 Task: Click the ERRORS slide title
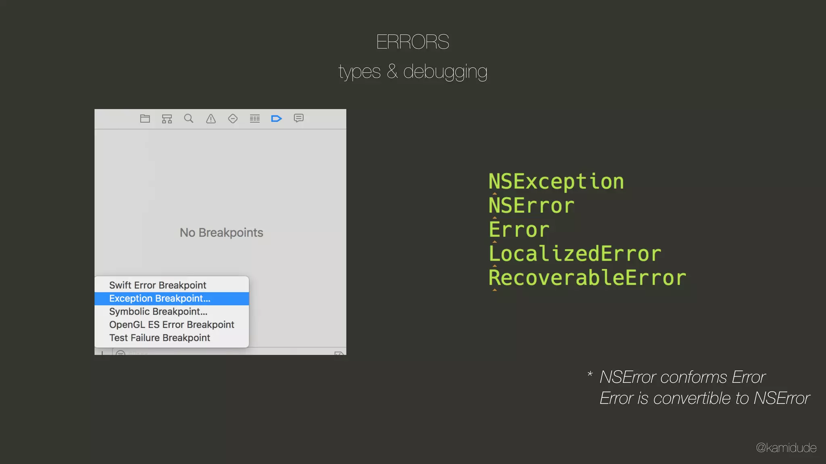coord(412,42)
